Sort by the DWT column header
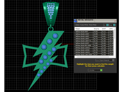 pyautogui.click(x=105, y=29)
